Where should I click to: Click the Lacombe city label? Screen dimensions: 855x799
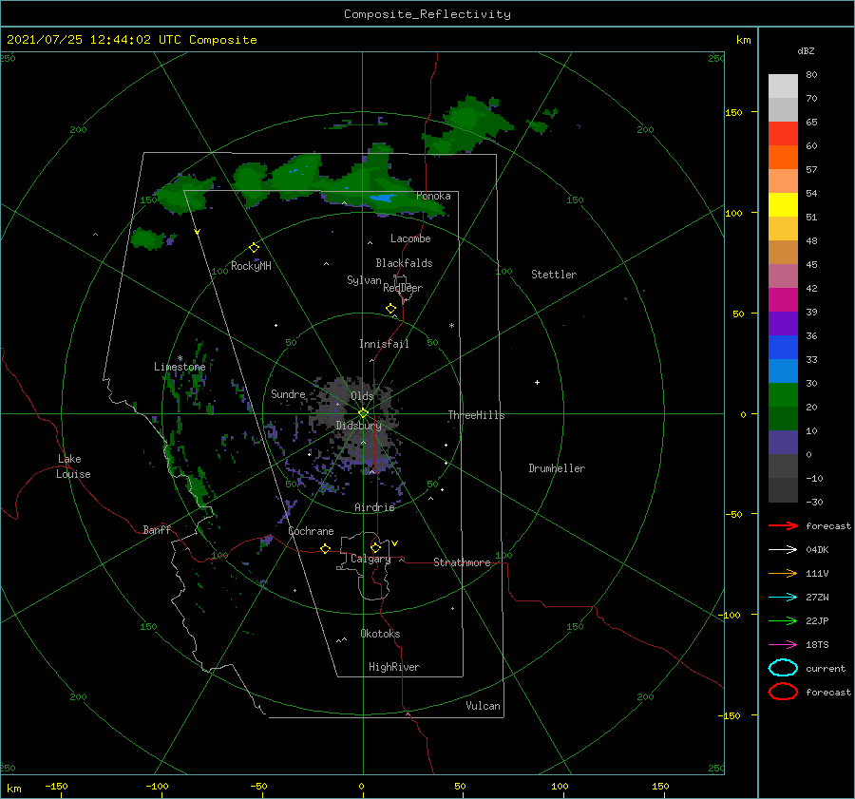click(x=410, y=238)
